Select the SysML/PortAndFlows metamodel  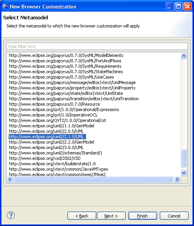65,61
